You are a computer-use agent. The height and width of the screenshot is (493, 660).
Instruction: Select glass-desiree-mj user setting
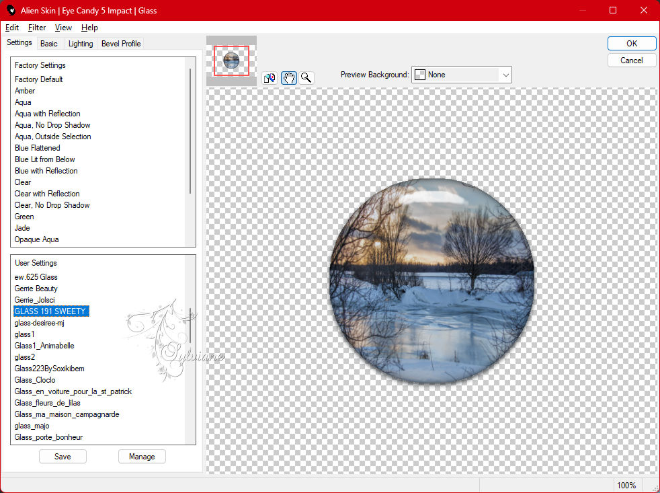39,323
